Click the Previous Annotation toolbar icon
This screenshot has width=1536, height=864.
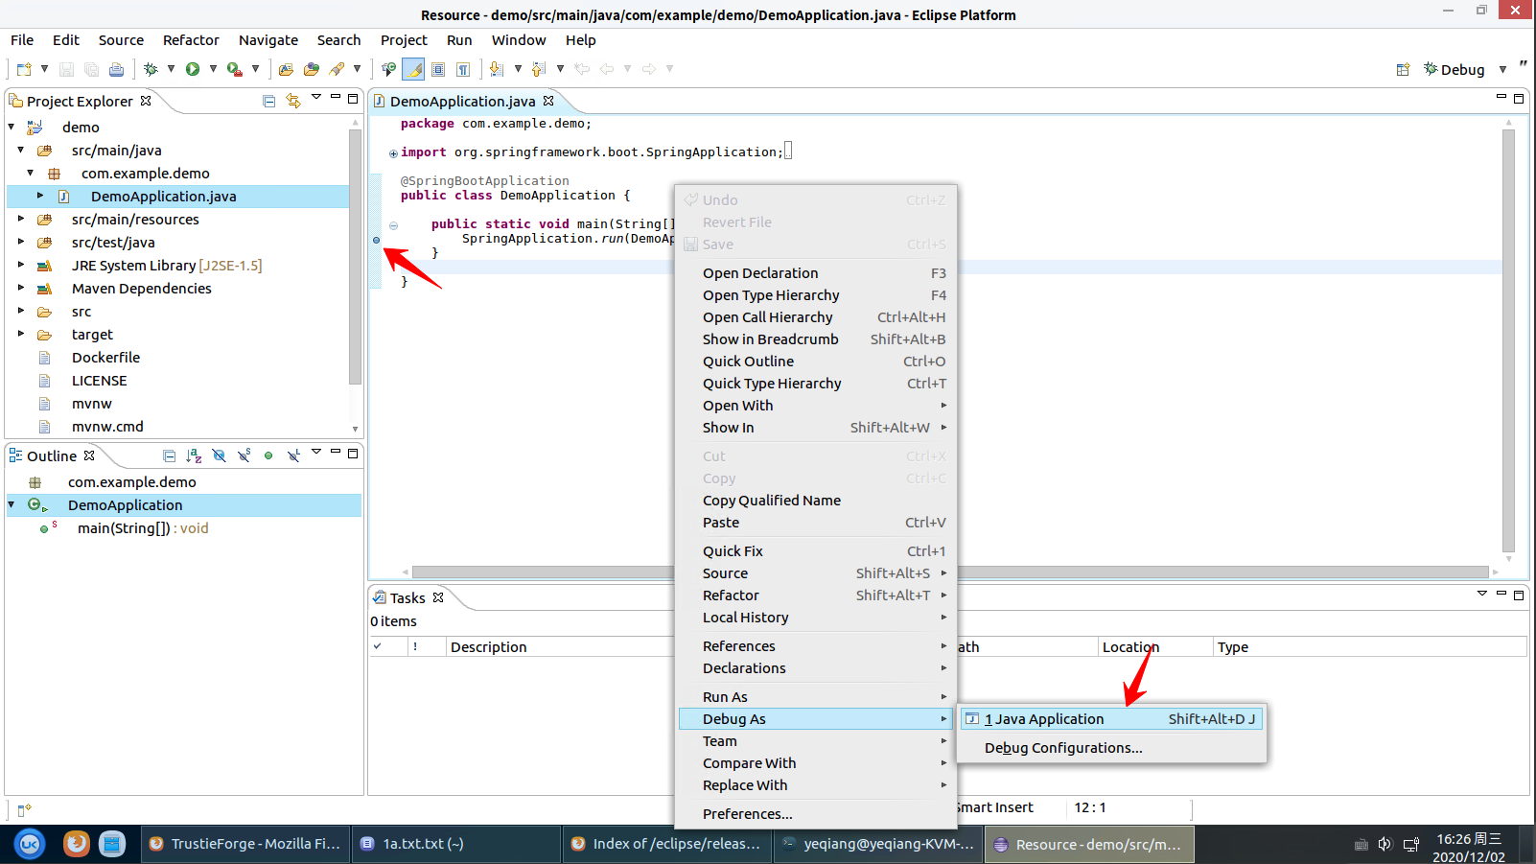(538, 69)
